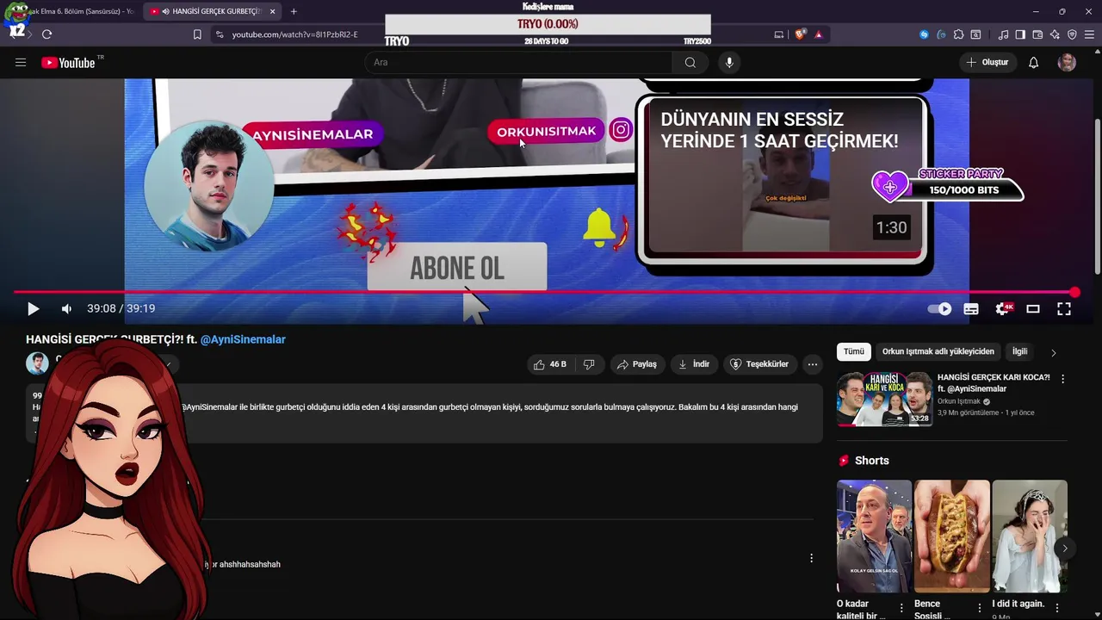Open the YouTube hamburger guide menu
This screenshot has height=620, width=1102.
point(21,62)
